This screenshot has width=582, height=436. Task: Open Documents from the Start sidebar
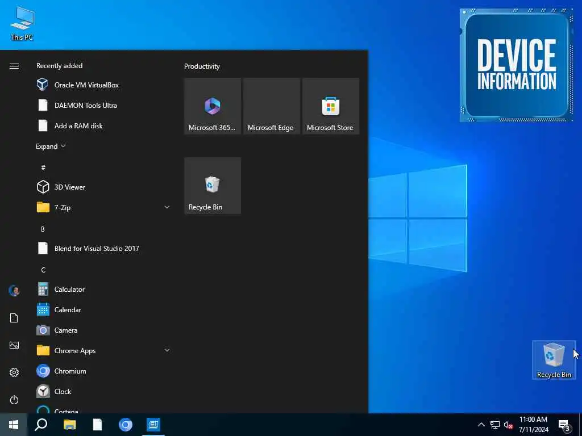14,318
